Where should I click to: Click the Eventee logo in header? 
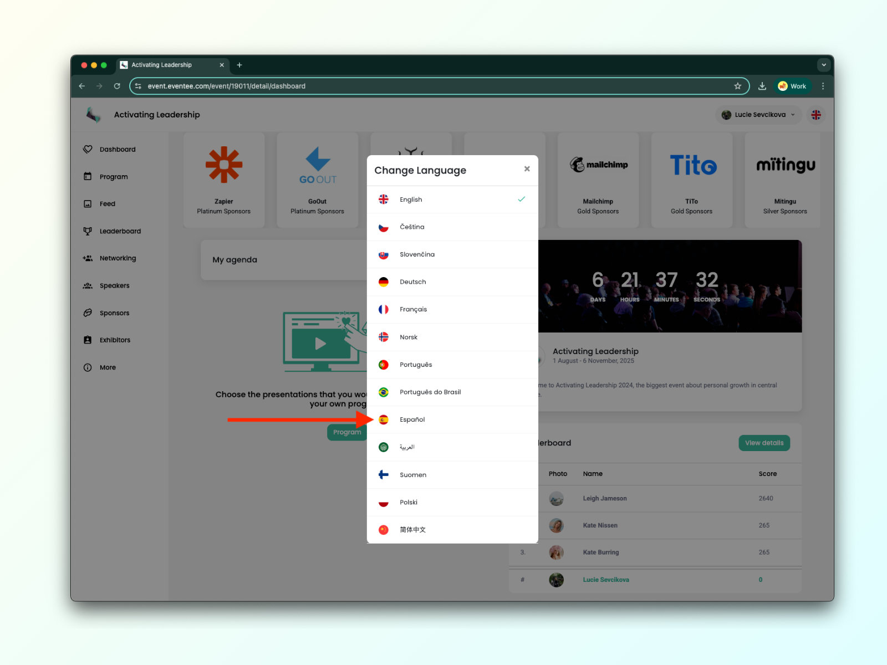point(93,115)
